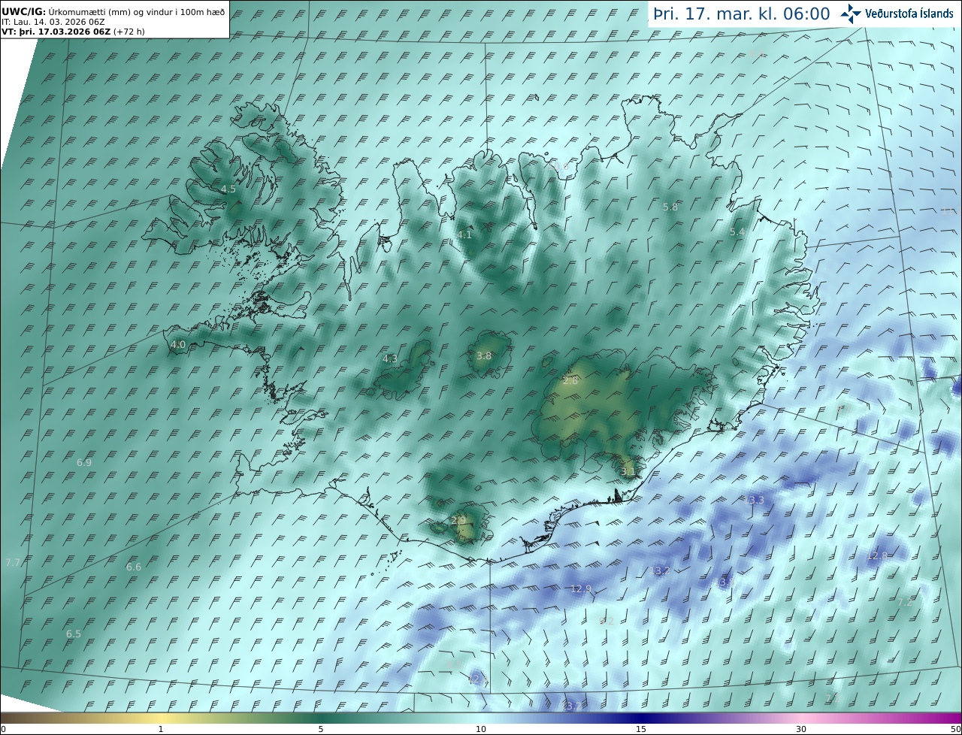Click the 4.0 value on Snæfellsnes peninsula
Viewport: 962px width, 735px height.
tap(178, 345)
